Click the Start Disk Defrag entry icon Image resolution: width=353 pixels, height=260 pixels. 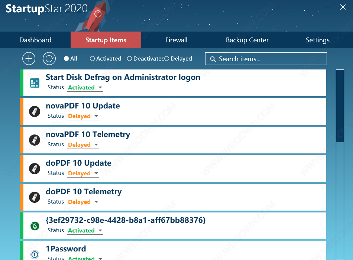pyautogui.click(x=35, y=83)
